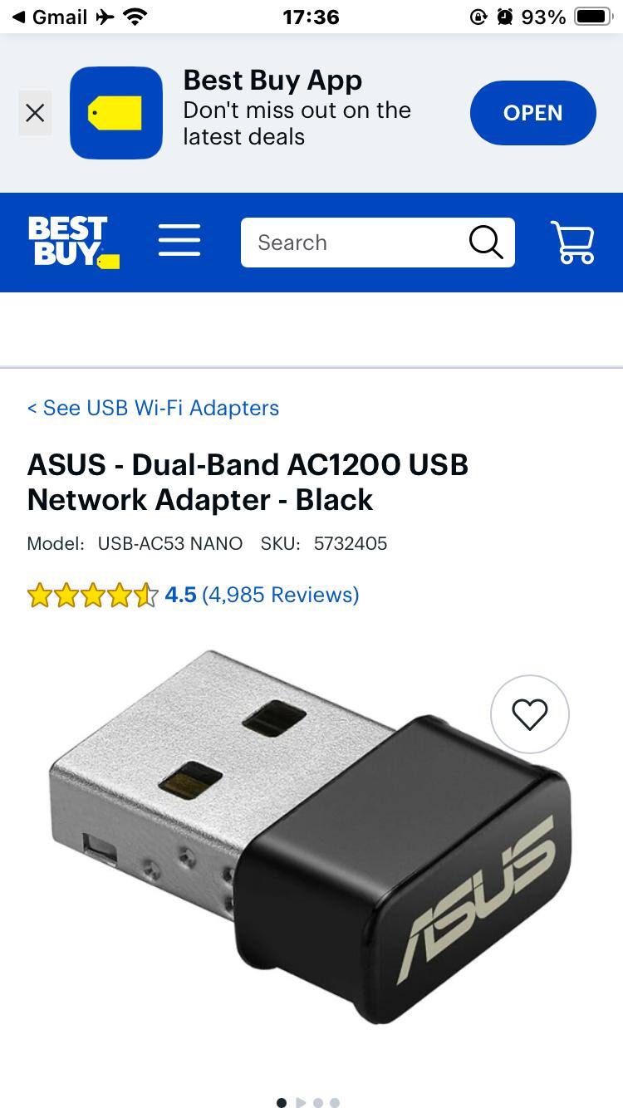Open the 4,985 Reviews link
This screenshot has width=623, height=1108.
coord(281,595)
